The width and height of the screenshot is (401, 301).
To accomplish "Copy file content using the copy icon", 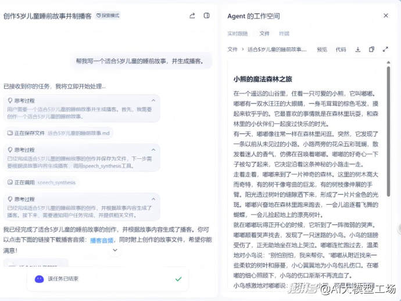I will point(371,50).
